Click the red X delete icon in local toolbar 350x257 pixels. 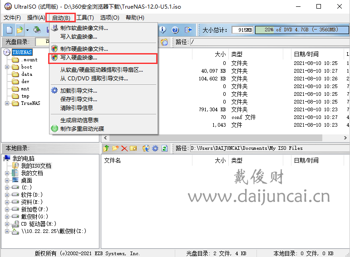(x=124, y=148)
